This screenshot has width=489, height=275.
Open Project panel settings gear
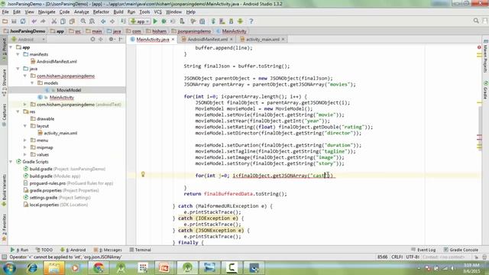tap(111, 39)
